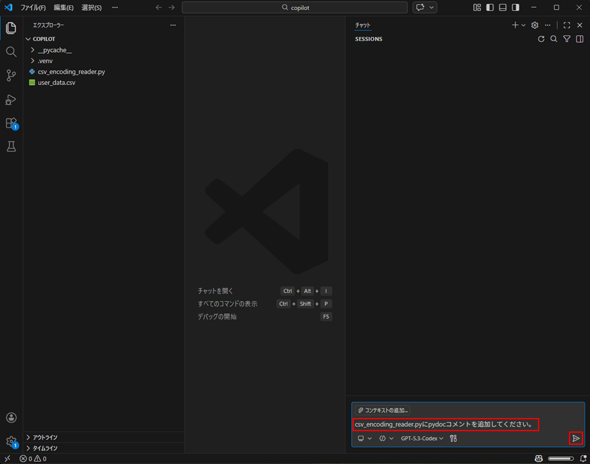Screen dimensions: 590x464
Task: Open the Run and Debug view
Action: pyautogui.click(x=11, y=99)
